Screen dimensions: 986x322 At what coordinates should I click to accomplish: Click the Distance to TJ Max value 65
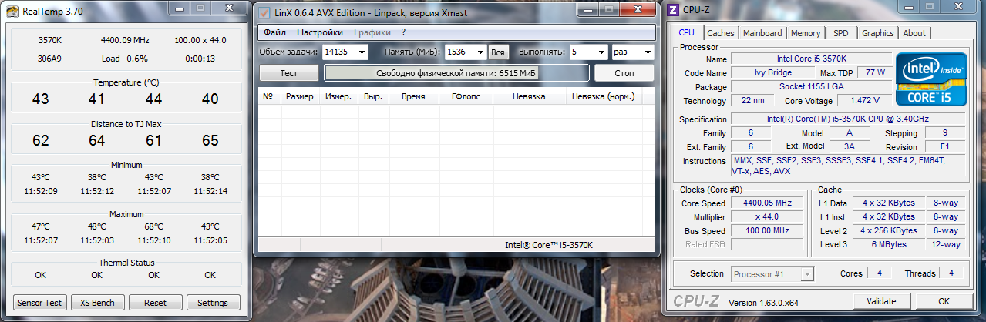(x=210, y=140)
